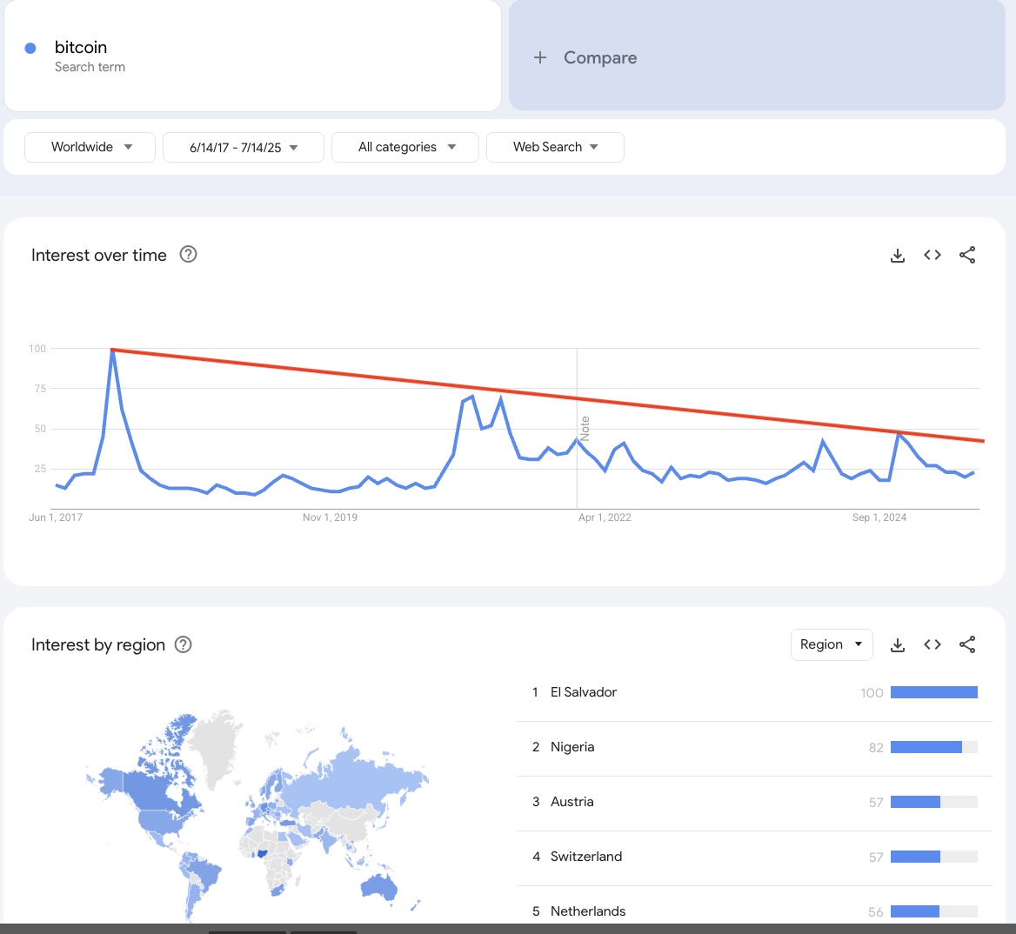Click the Apr 1, 2022 axis label
The image size is (1016, 934).
click(605, 517)
